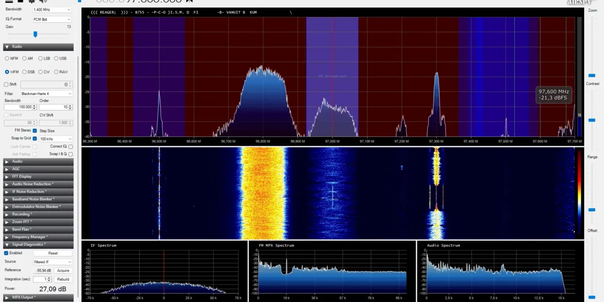Collapse the Radio panel
This screenshot has height=302, width=604.
pos(38,47)
